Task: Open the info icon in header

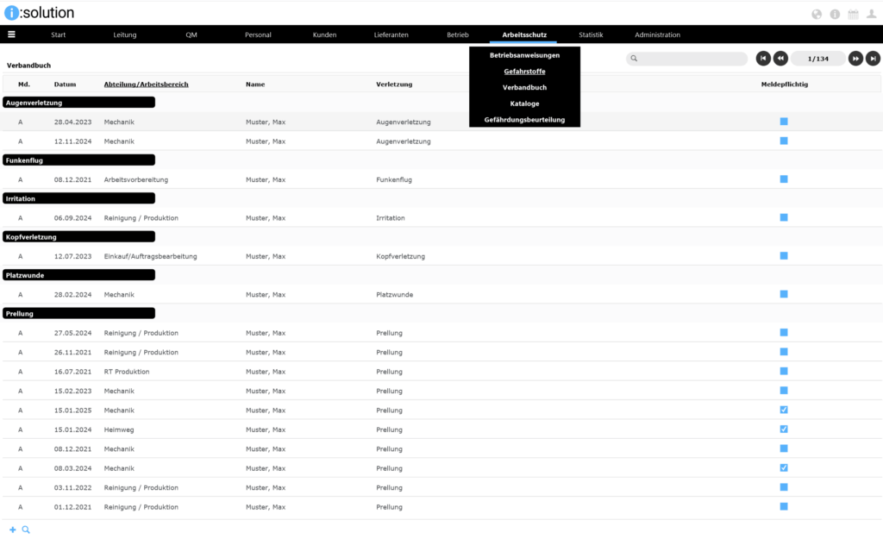Action: (x=835, y=14)
